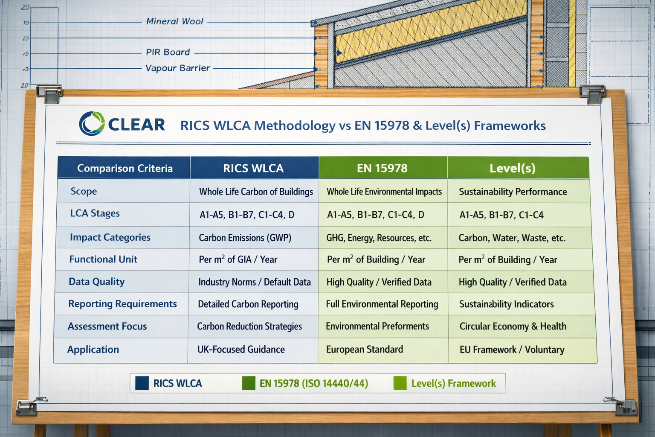655x437 pixels.
Task: Toggle the UK-Focused Guidance cell
Action: (241, 350)
